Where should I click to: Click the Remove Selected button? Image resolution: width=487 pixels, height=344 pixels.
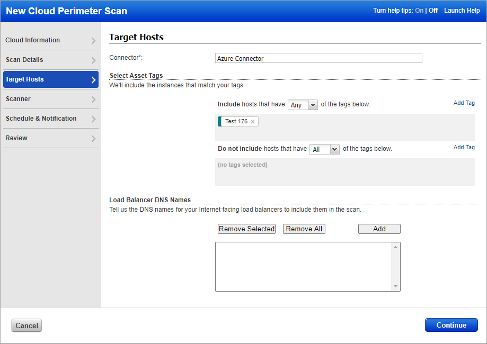(x=246, y=229)
